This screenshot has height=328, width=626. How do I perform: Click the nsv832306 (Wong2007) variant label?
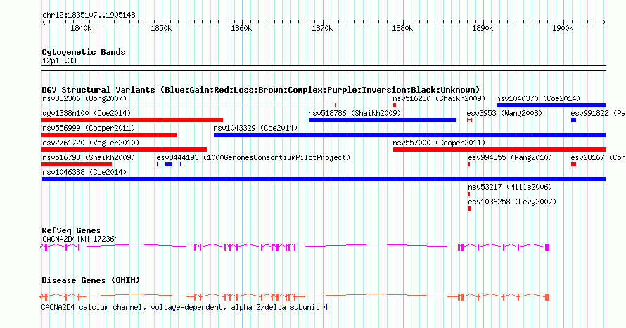84,98
